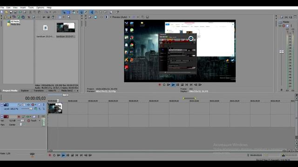Minimize video track 1 header
Screen dimensions: 298x167
coord(2,105)
